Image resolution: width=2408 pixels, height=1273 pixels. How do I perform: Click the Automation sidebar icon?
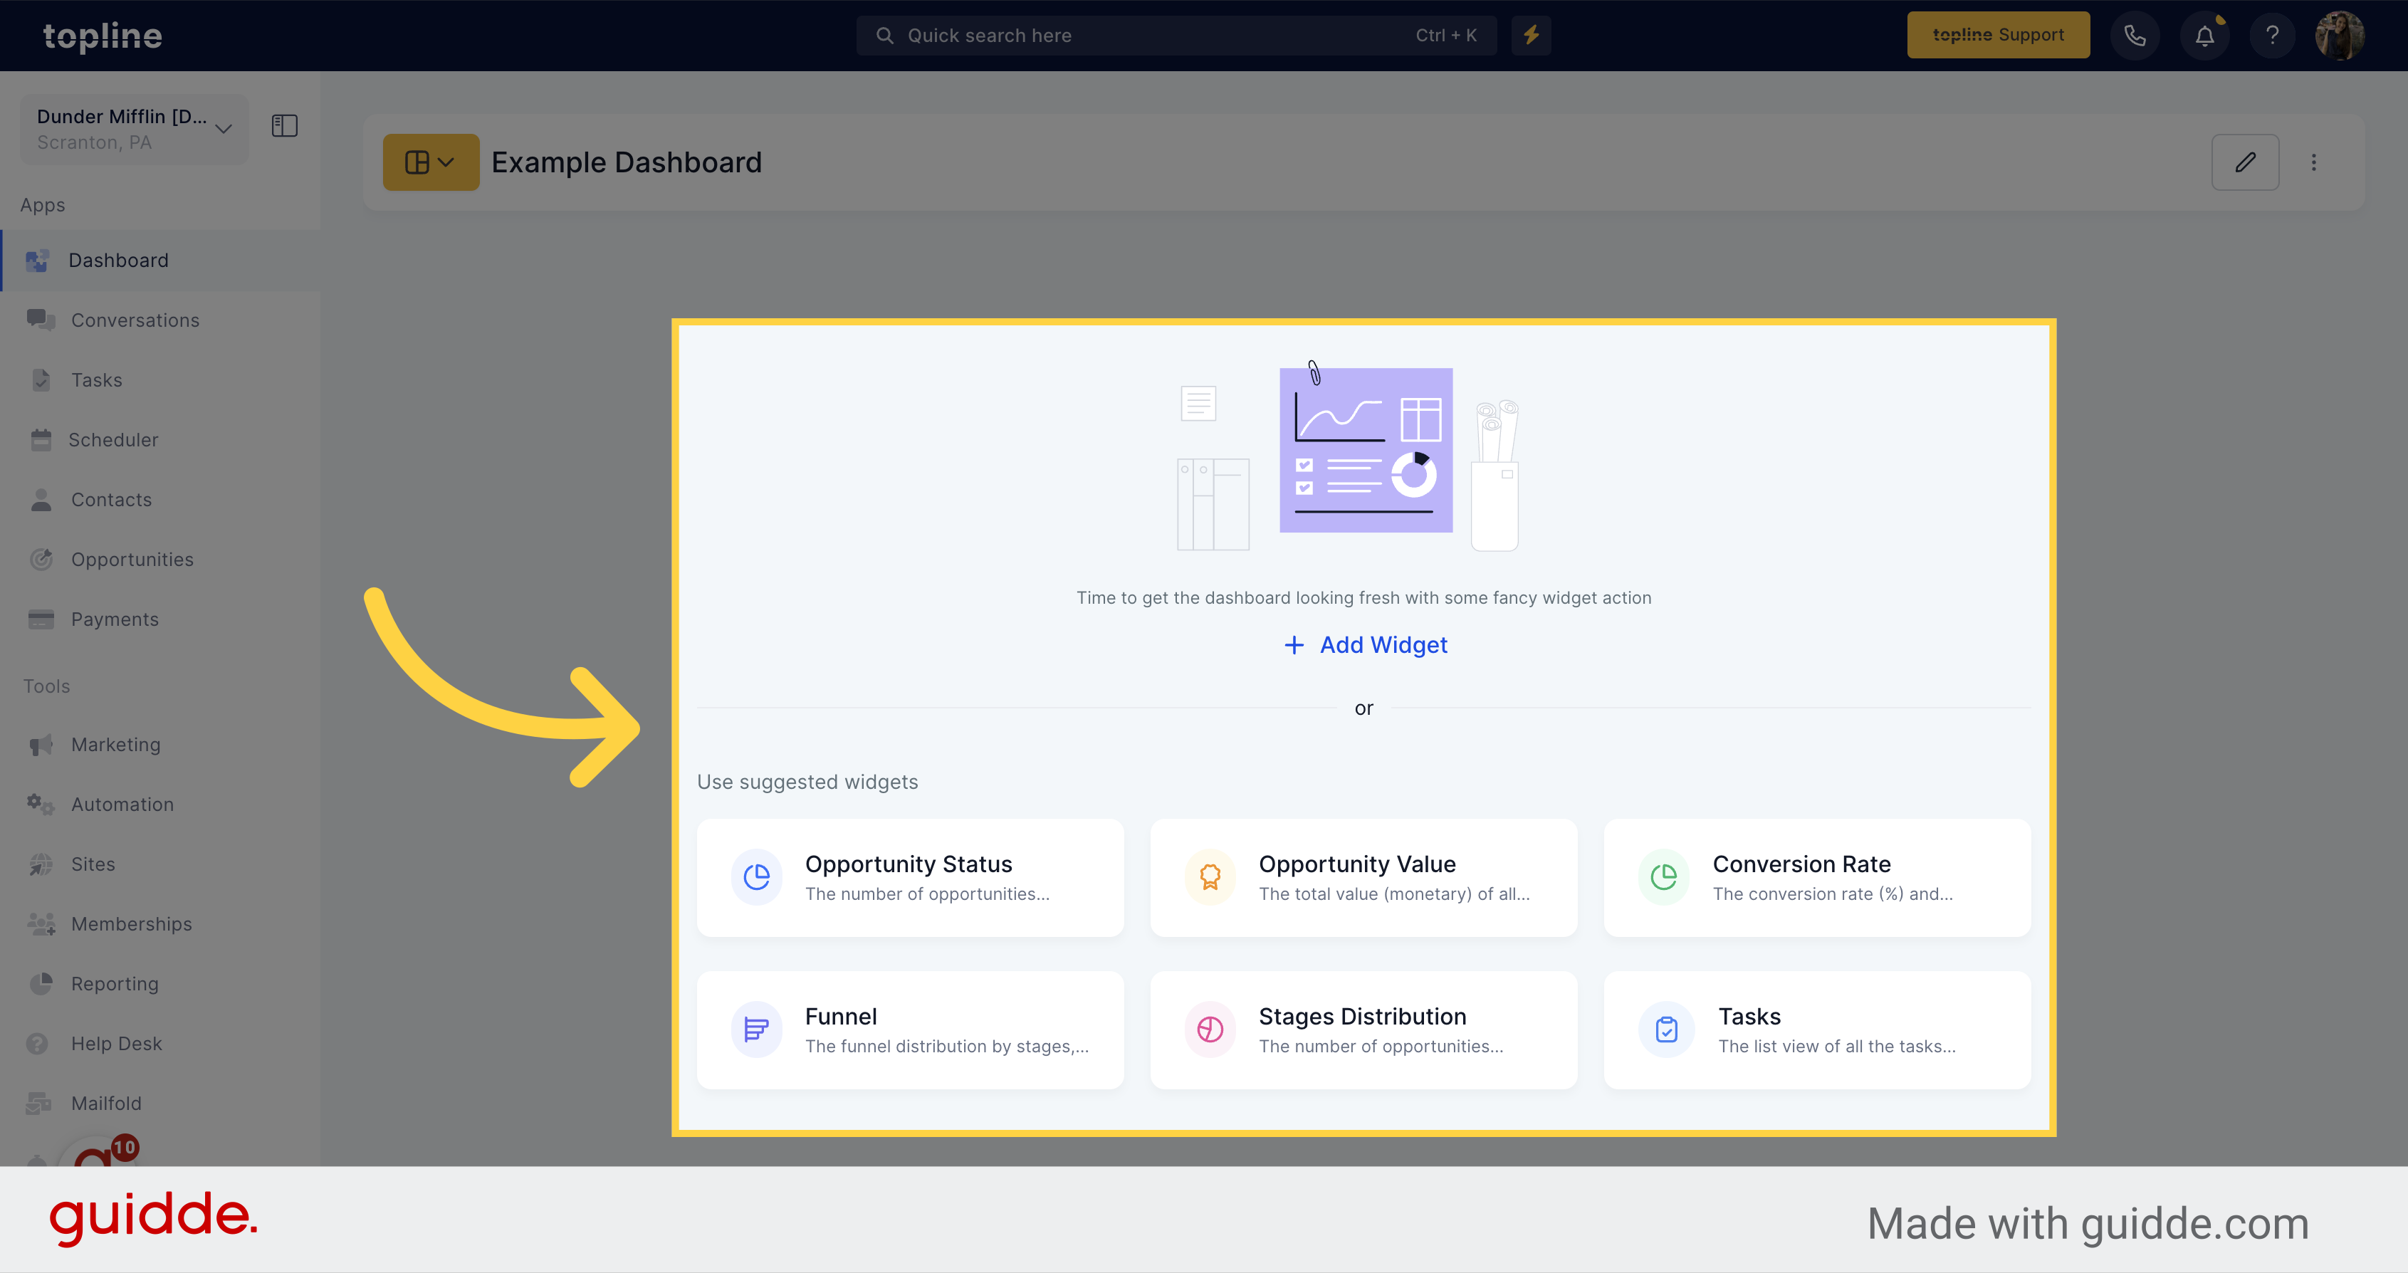(x=41, y=805)
